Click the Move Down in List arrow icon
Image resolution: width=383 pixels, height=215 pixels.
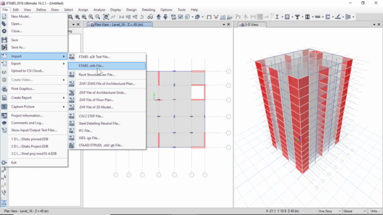[x=166, y=17]
